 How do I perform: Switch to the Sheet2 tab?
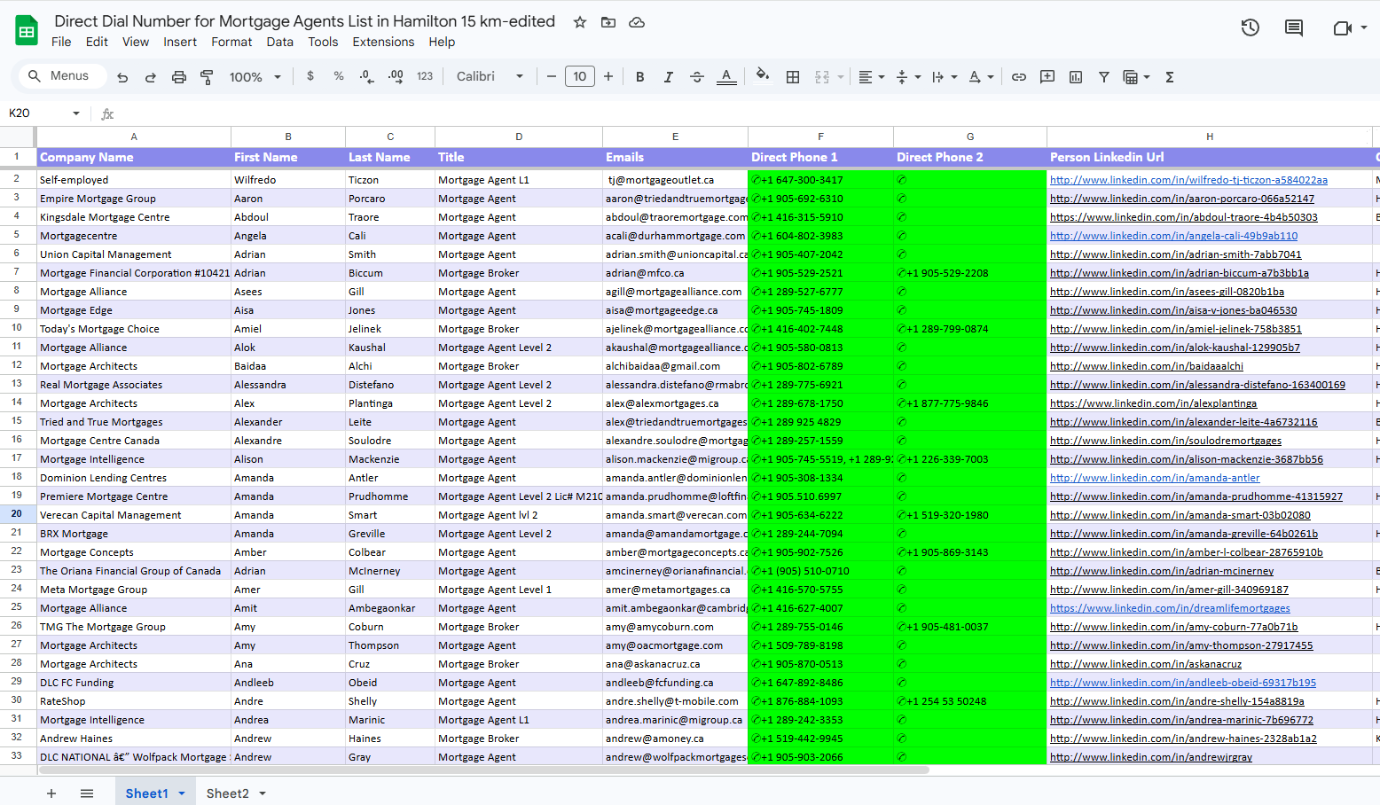point(228,793)
